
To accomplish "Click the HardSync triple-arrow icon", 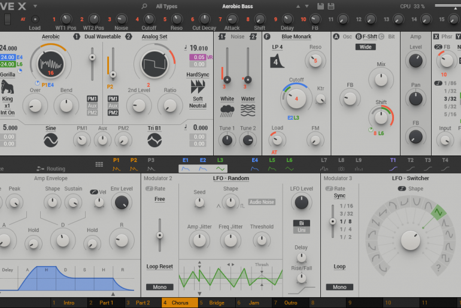I will [198, 87].
